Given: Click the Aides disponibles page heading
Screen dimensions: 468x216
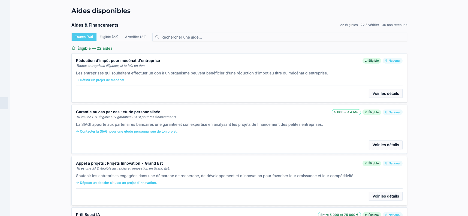Looking at the screenshot, I should click(x=101, y=11).
